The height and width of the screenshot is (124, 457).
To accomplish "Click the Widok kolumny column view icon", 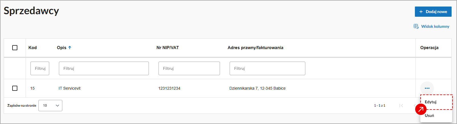I will pyautogui.click(x=416, y=26).
